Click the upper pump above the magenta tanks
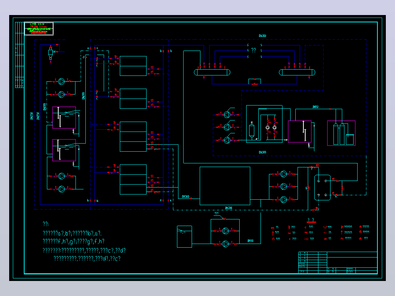Screen dimensions: 395x296 pyautogui.click(x=62, y=81)
